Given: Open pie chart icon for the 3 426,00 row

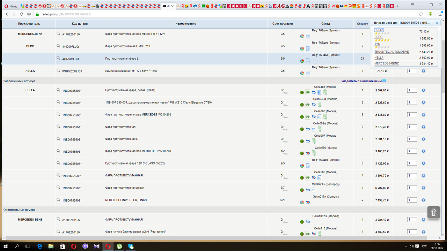Looking at the screenshot, I should [302, 166].
